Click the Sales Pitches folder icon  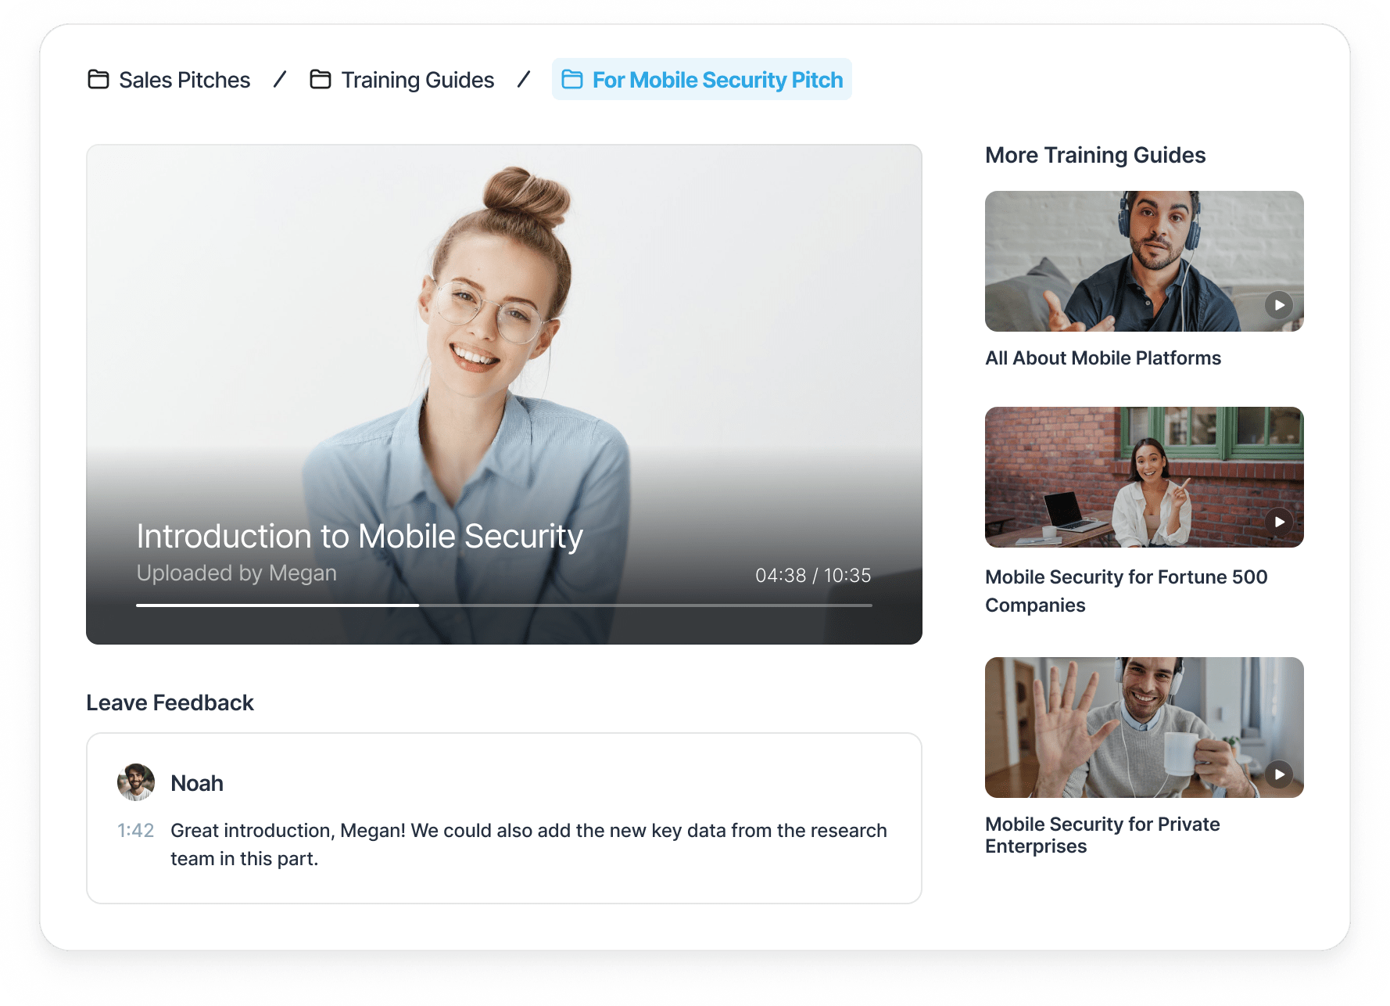tap(99, 80)
